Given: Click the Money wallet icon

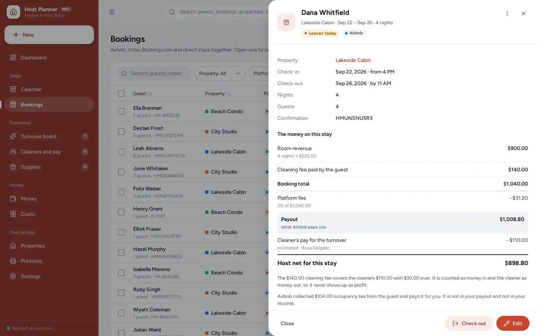Looking at the screenshot, I should pyautogui.click(x=13, y=199).
